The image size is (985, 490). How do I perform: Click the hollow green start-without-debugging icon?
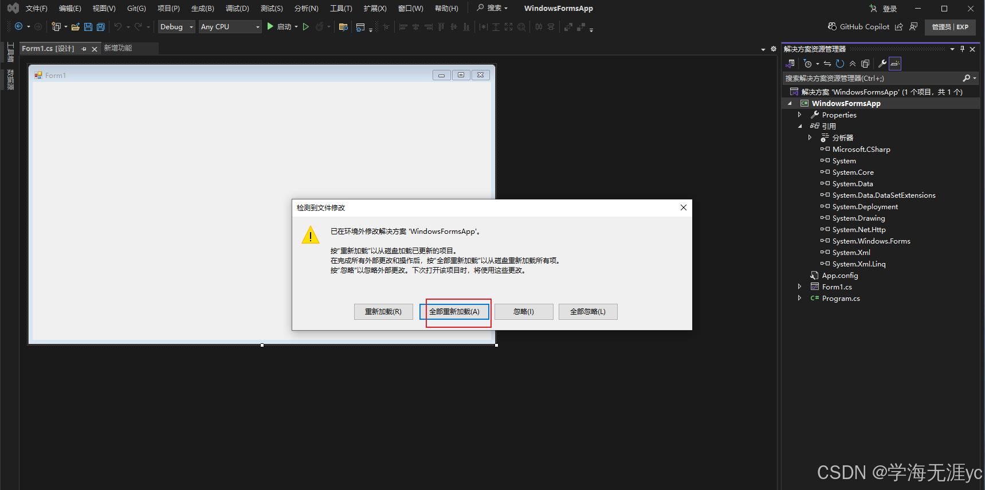pos(306,26)
